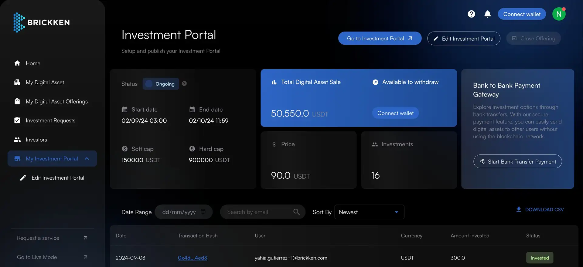This screenshot has height=267, width=583.
Task: Click the Brickken logo
Action: [42, 22]
